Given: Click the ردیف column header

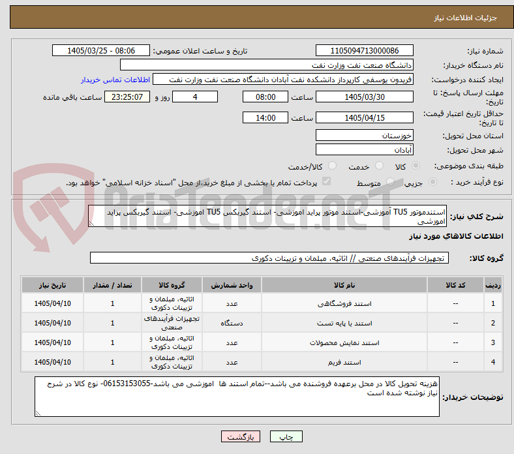Looking at the screenshot, I should coord(492,285).
